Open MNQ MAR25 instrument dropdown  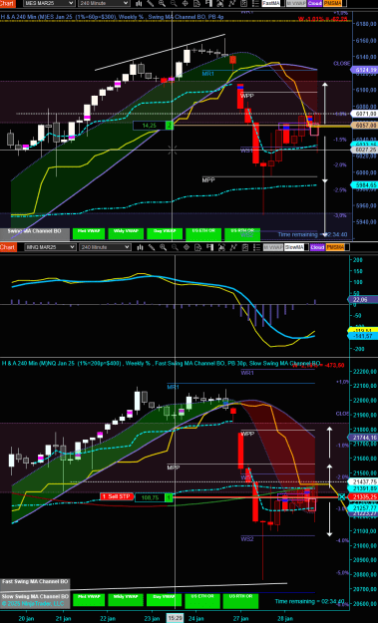[x=50, y=247]
